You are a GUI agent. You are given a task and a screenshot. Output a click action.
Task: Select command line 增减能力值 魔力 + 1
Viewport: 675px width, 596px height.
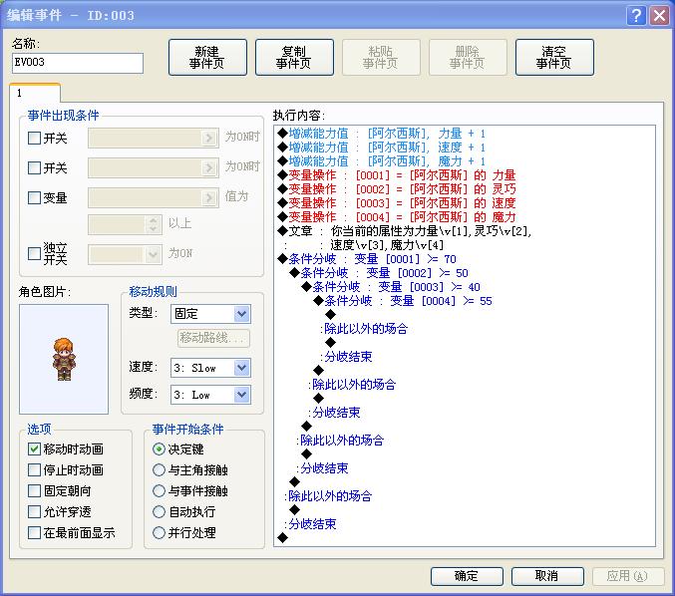pyautogui.click(x=382, y=161)
